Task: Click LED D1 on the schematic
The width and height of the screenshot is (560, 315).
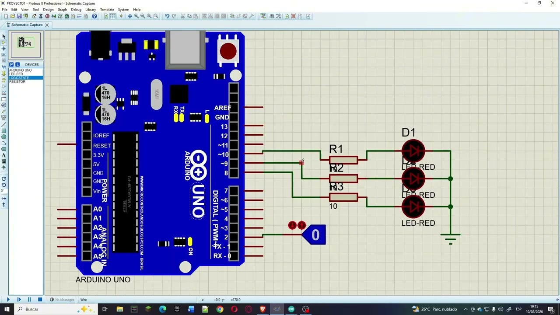Action: pos(413,151)
